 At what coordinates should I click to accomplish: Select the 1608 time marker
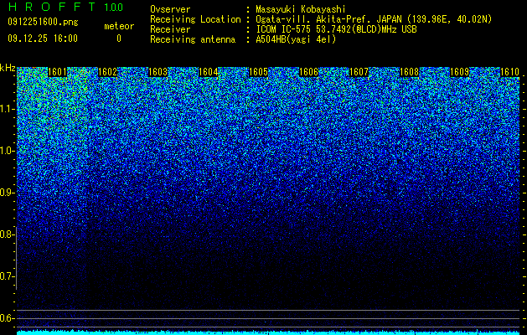point(410,72)
